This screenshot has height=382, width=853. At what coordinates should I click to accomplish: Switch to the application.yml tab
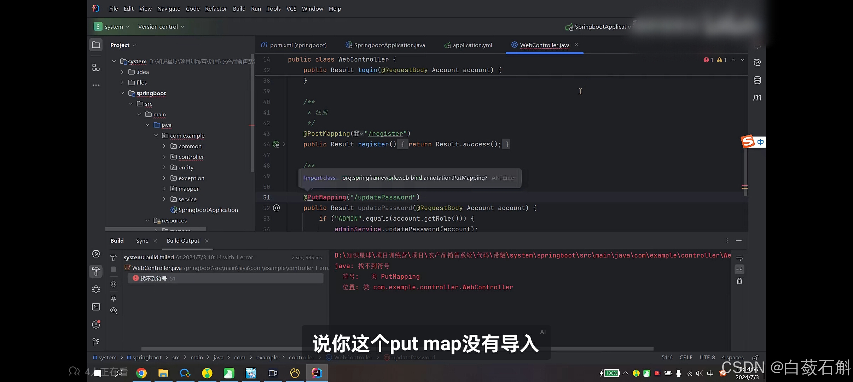coord(472,45)
